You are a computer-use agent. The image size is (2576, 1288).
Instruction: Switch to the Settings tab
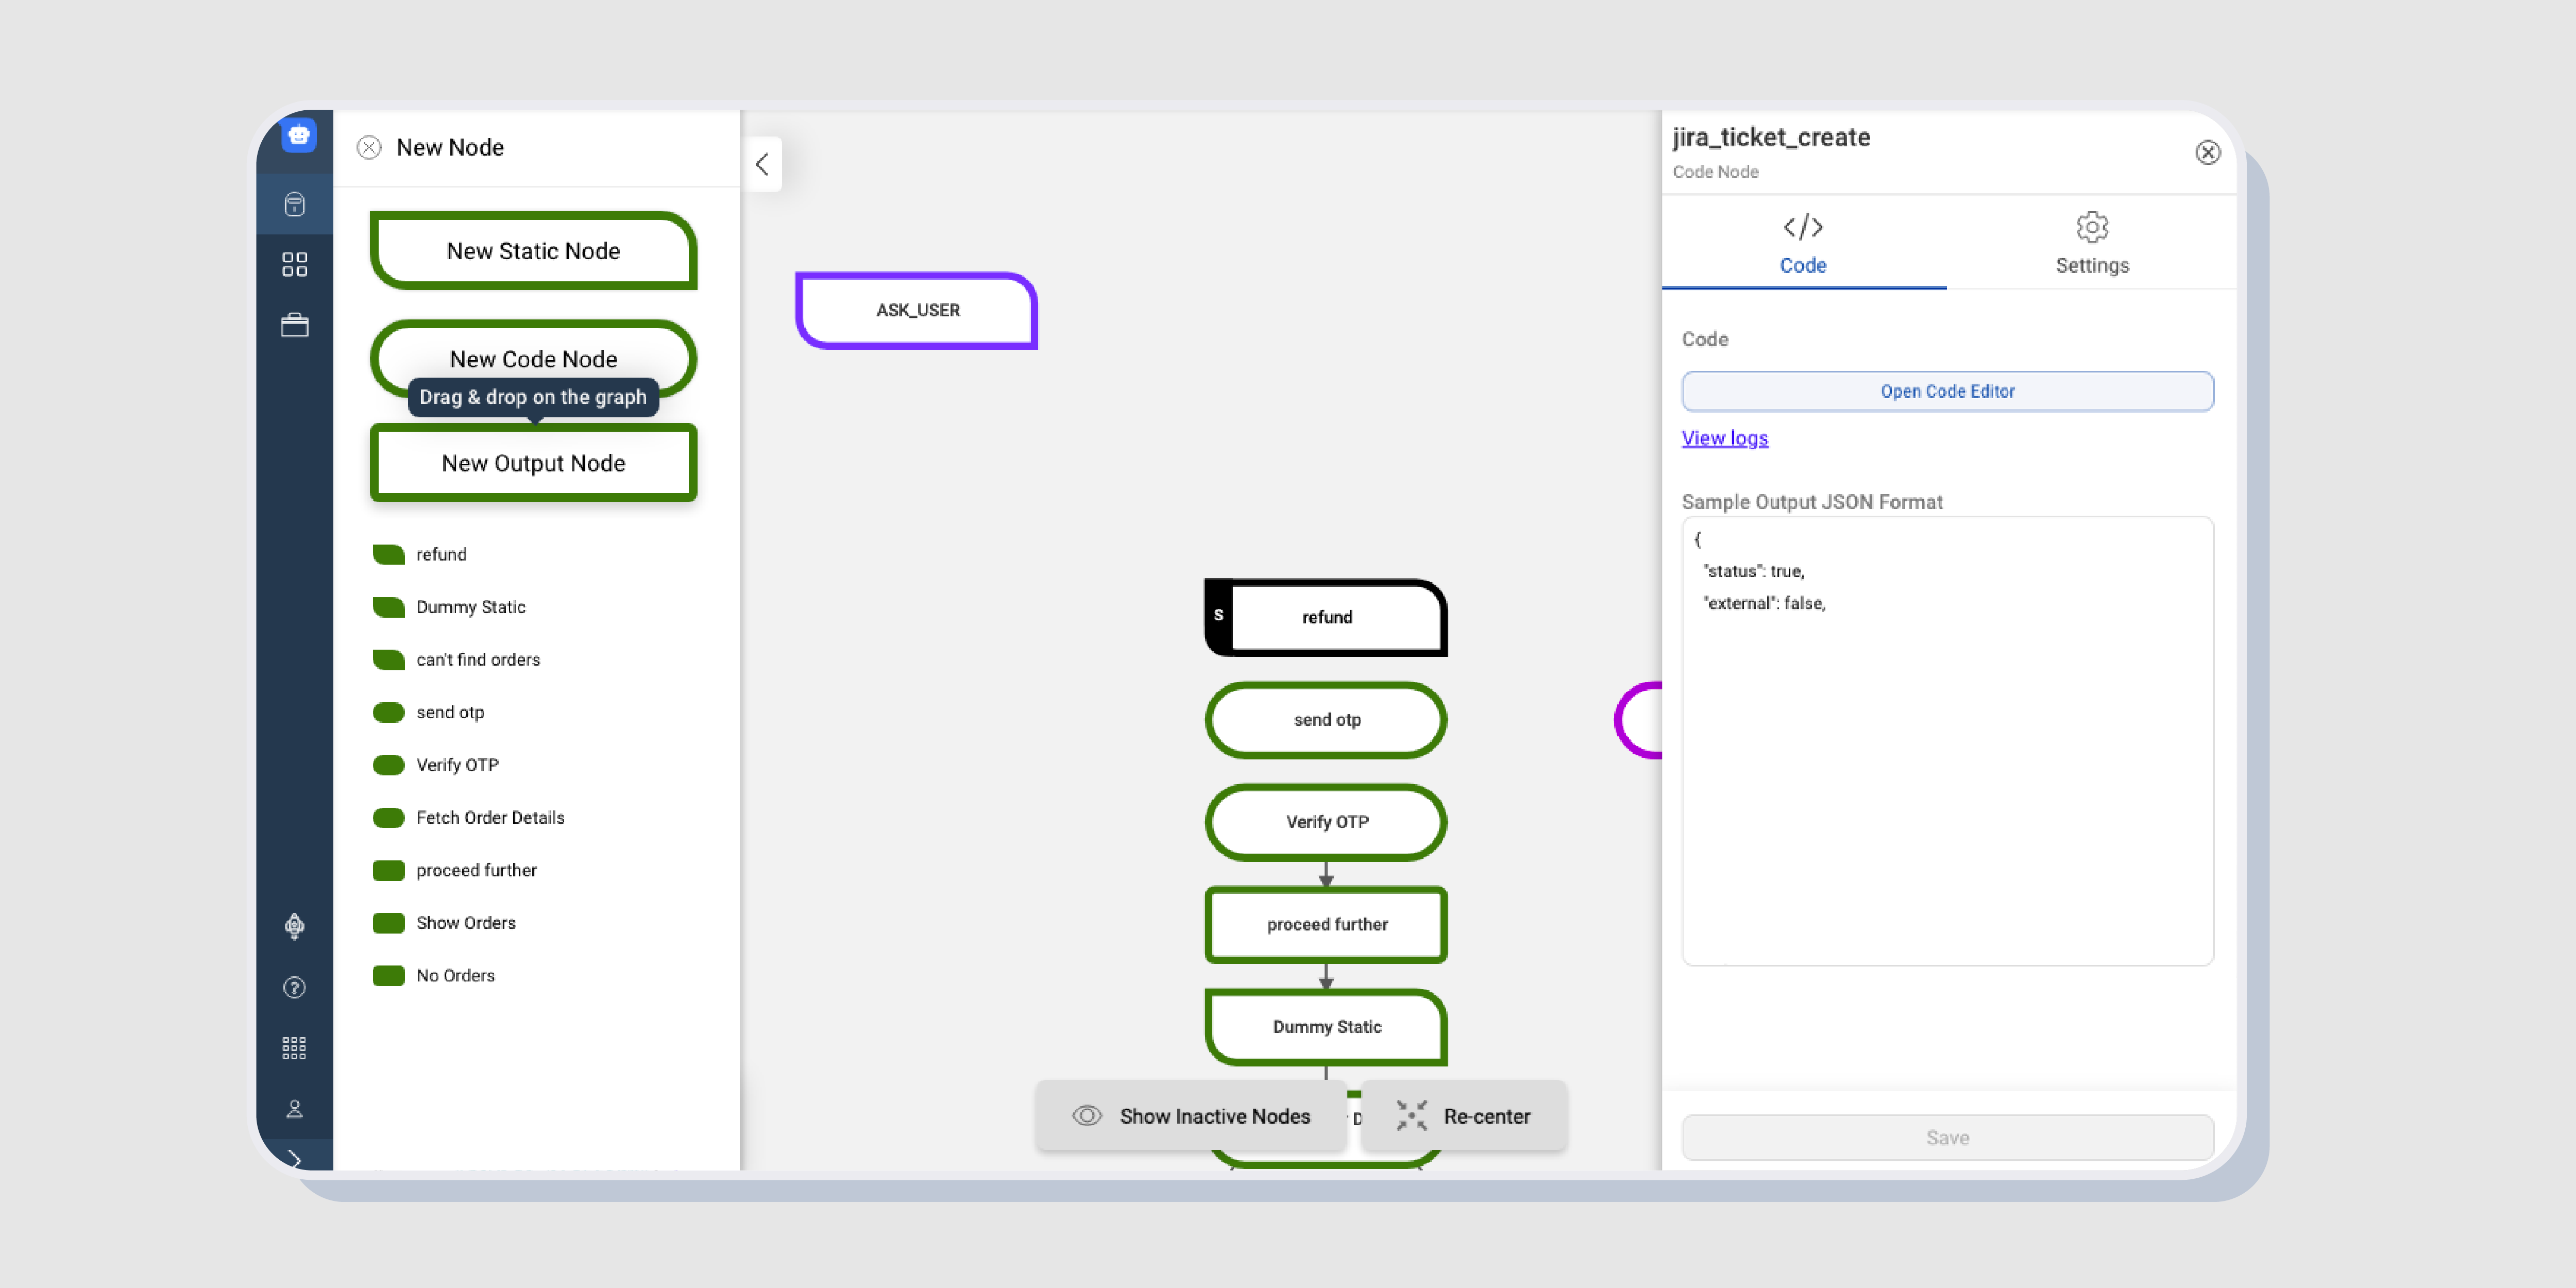2092,243
